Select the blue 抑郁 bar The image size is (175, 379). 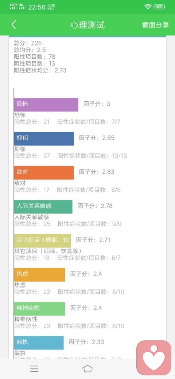pos(44,139)
